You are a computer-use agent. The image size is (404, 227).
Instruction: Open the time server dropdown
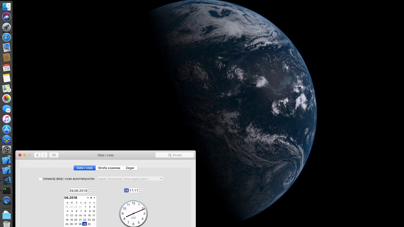[130, 179]
